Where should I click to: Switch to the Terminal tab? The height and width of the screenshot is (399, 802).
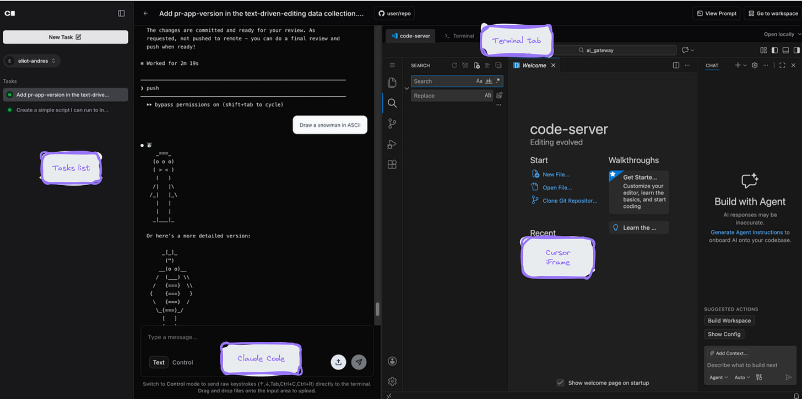[x=459, y=36]
